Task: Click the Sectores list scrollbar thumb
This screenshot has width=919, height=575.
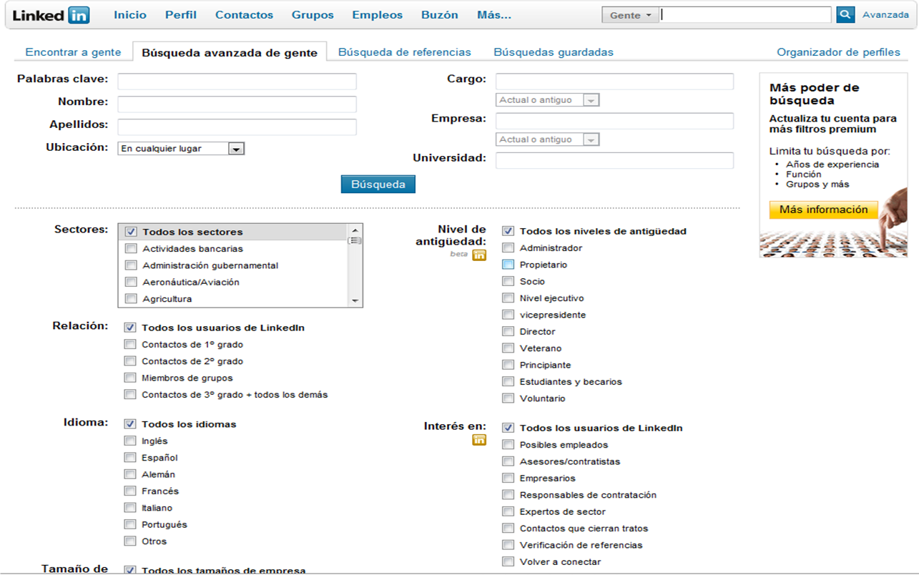Action: point(355,241)
